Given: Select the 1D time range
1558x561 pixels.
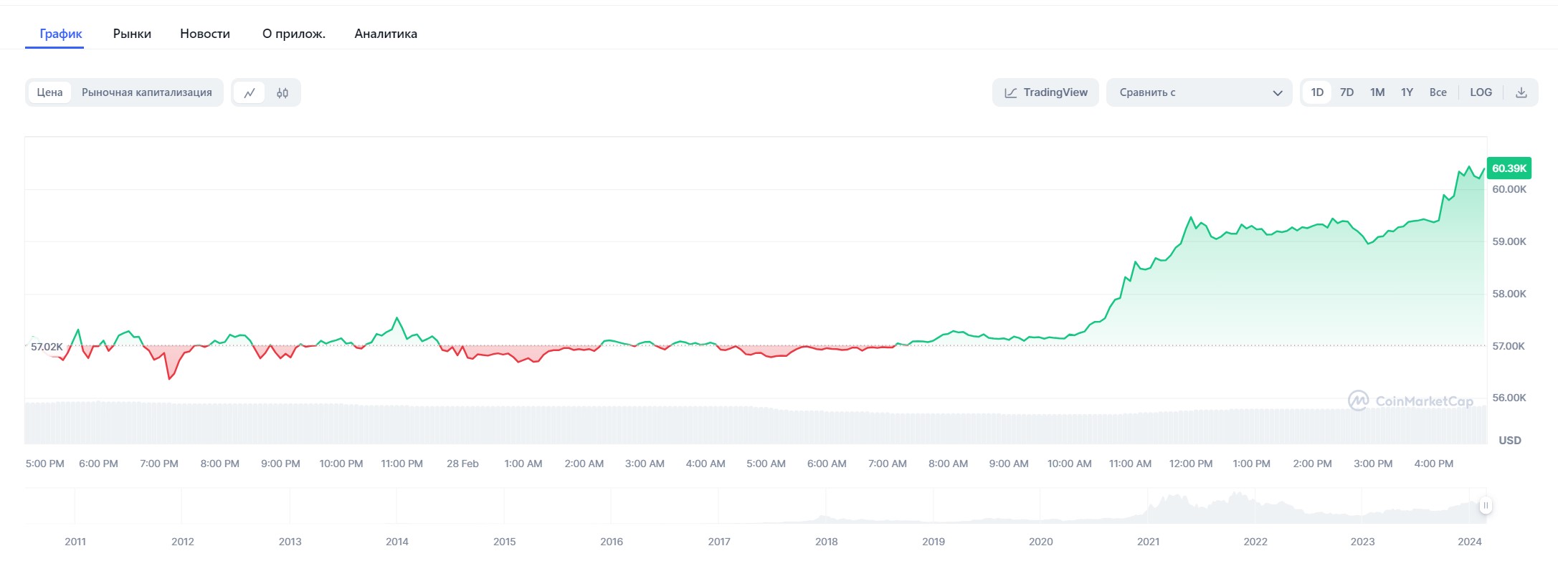Looking at the screenshot, I should (1317, 92).
